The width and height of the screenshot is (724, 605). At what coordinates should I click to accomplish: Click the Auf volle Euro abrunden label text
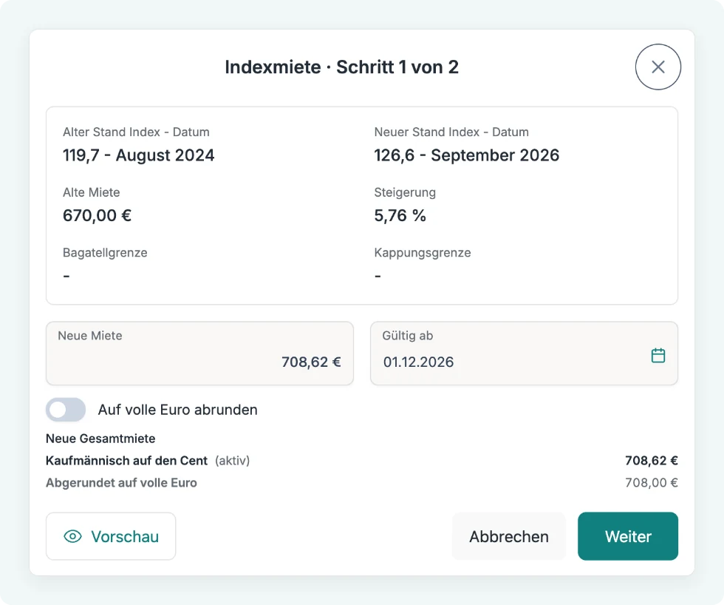(178, 410)
